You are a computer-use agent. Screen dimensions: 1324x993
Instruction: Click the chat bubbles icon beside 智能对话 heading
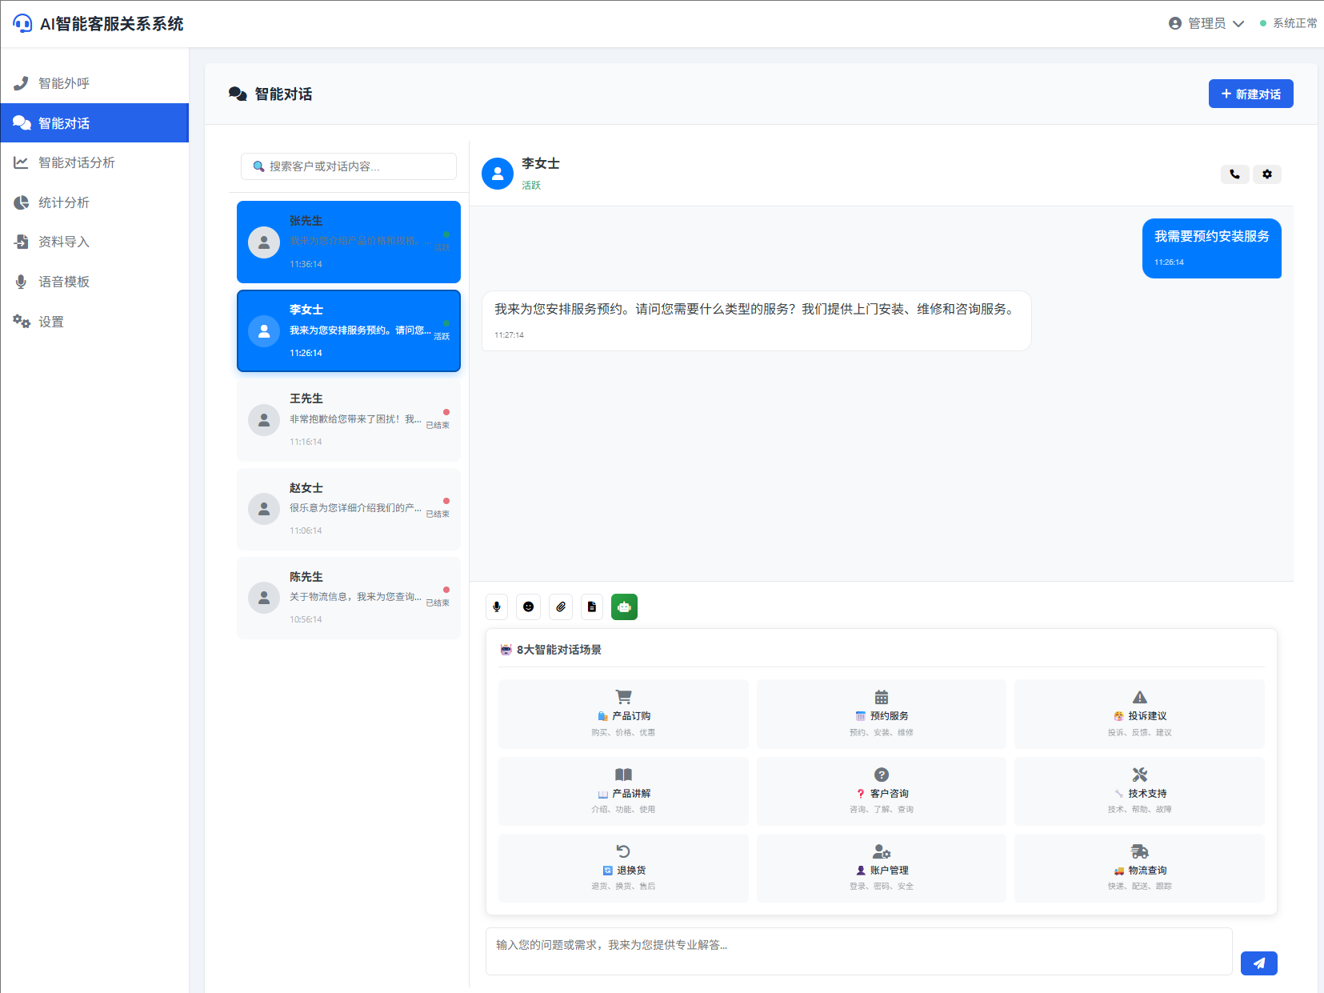coord(238,94)
